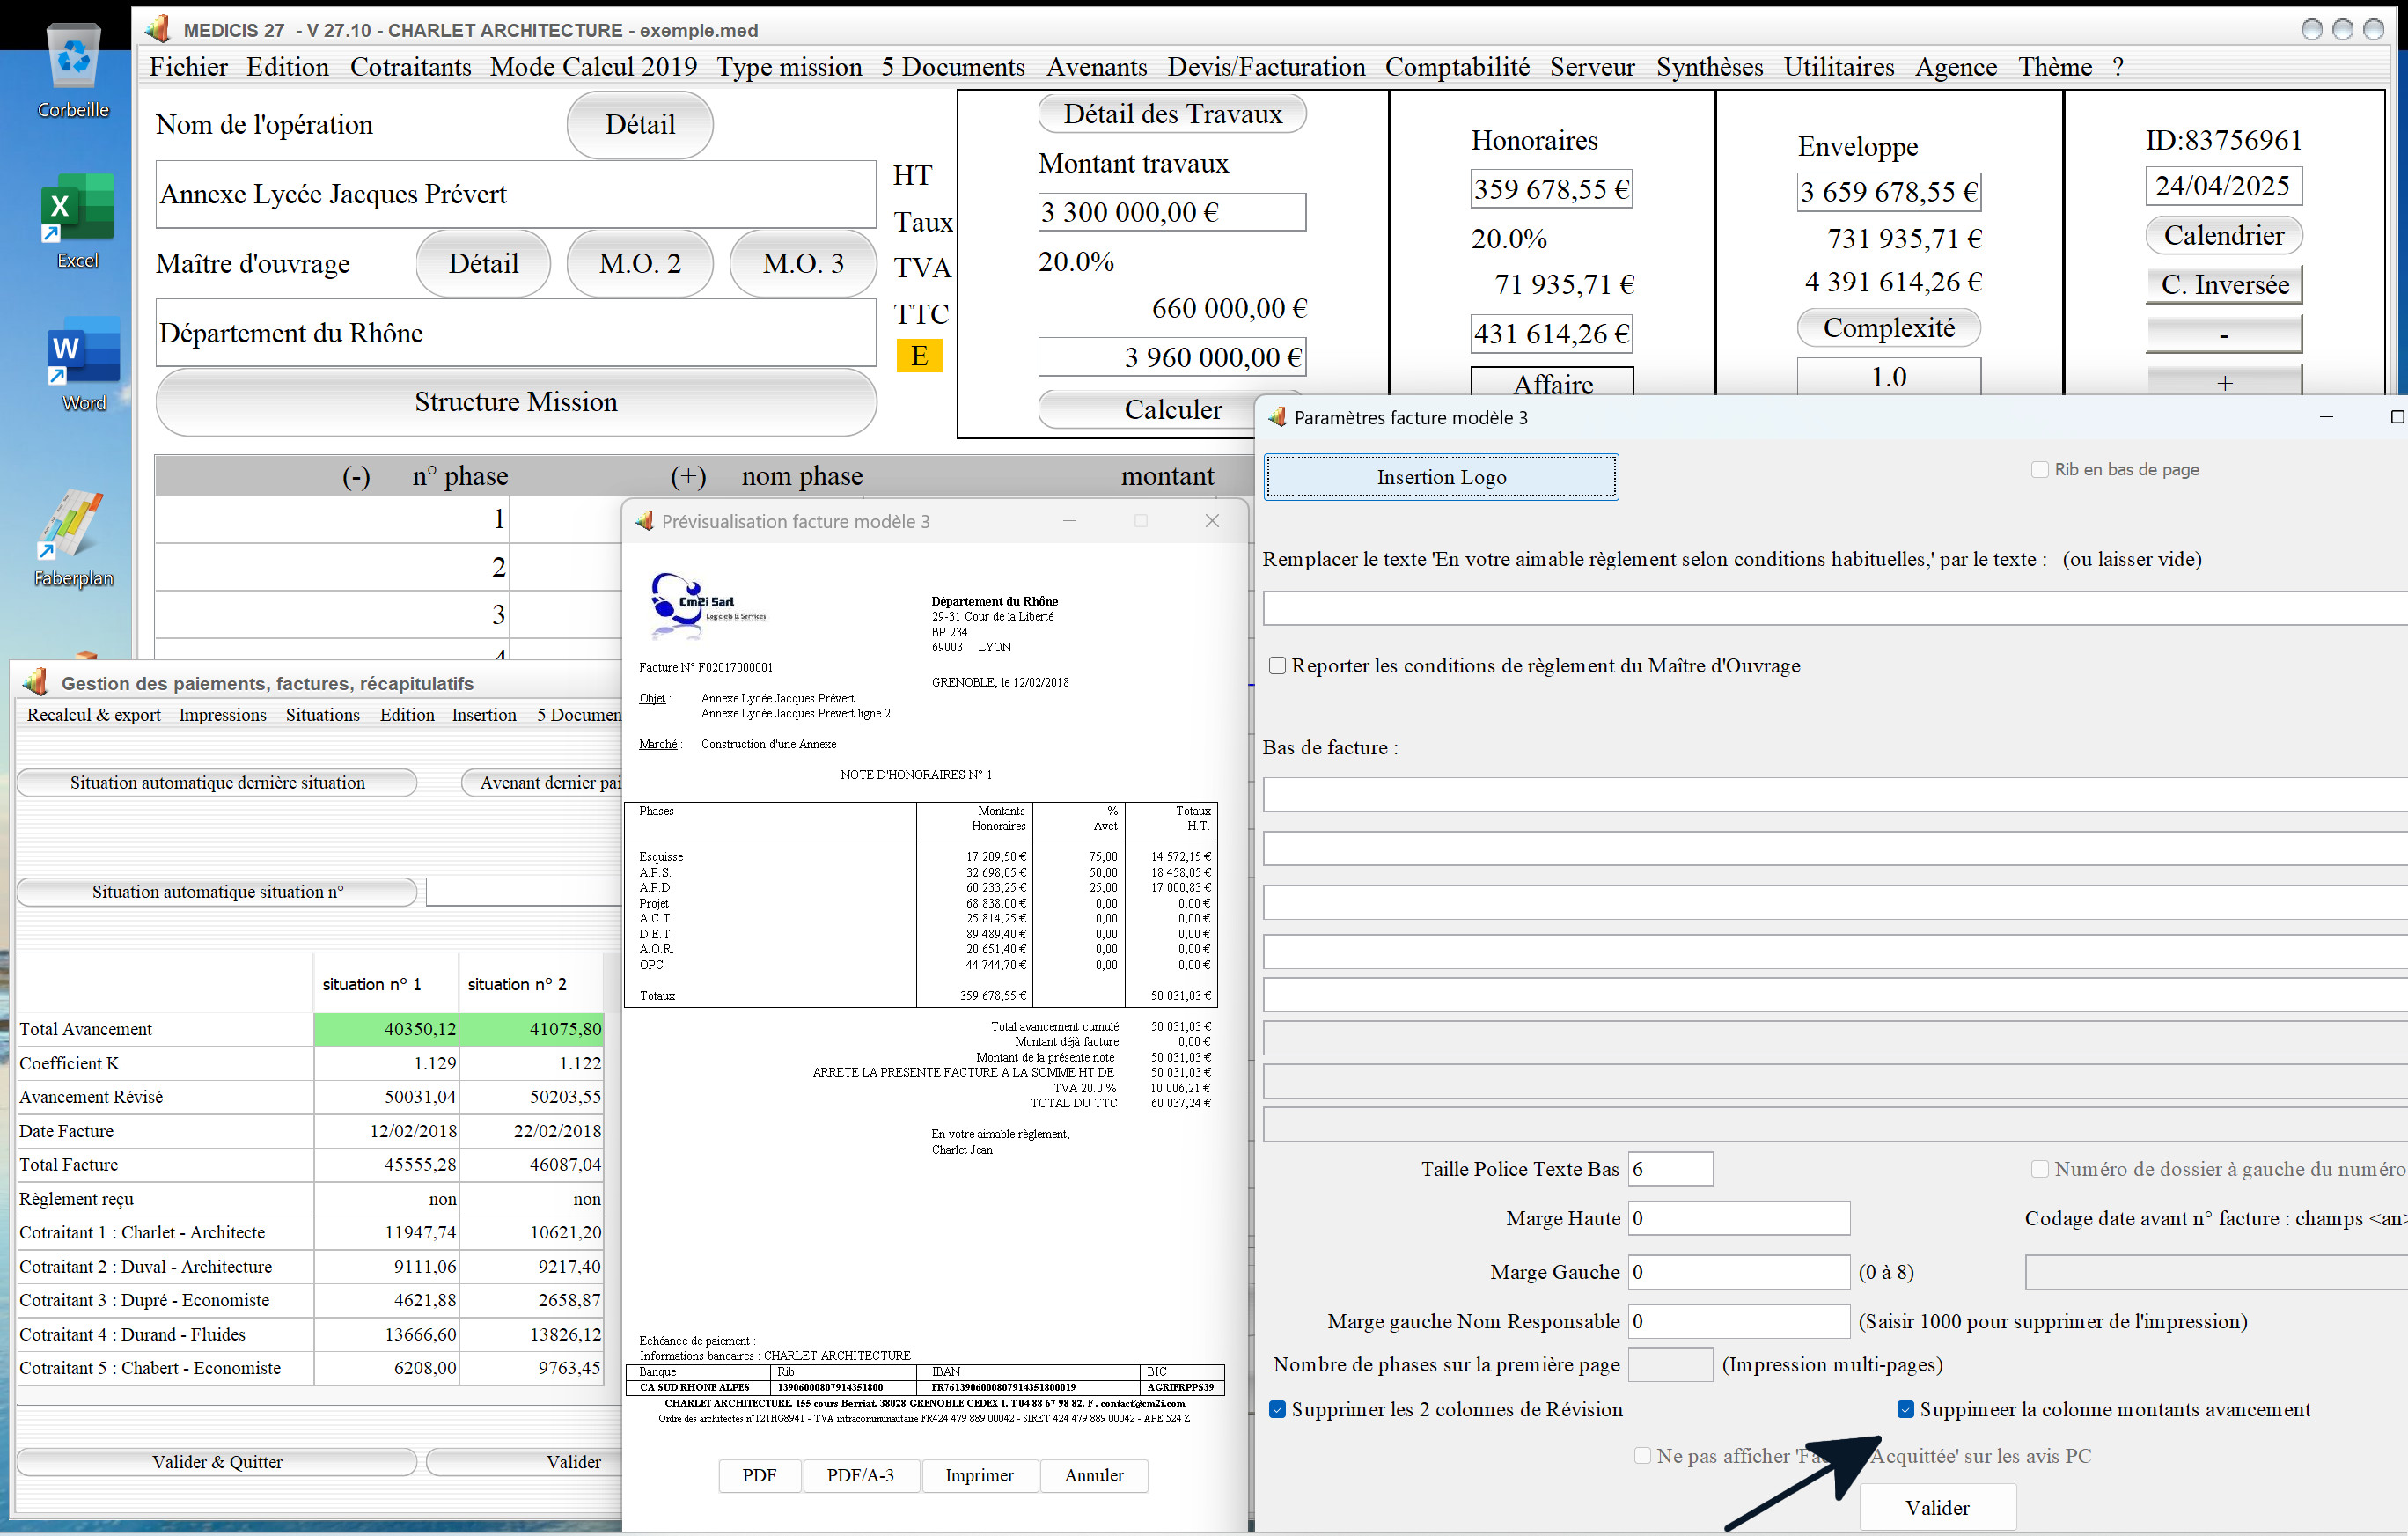
Task: Click the (+) icon beside nom phase
Action: point(688,476)
